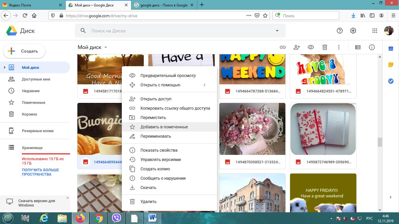Choose Переименовать in context menu

(x=169, y=136)
